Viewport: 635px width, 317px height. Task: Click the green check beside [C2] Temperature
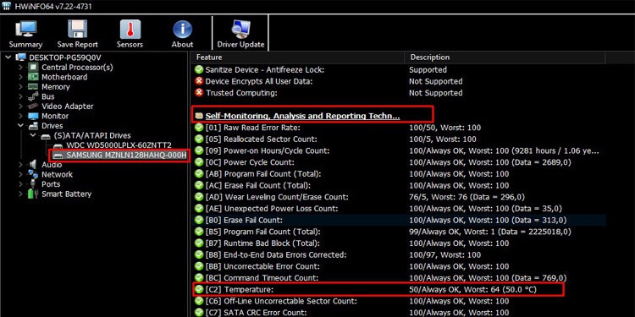pos(199,289)
